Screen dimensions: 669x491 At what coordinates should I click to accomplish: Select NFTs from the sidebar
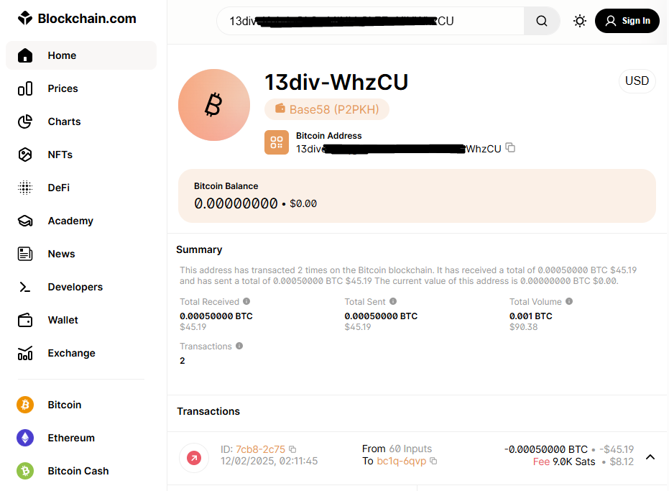(60, 155)
